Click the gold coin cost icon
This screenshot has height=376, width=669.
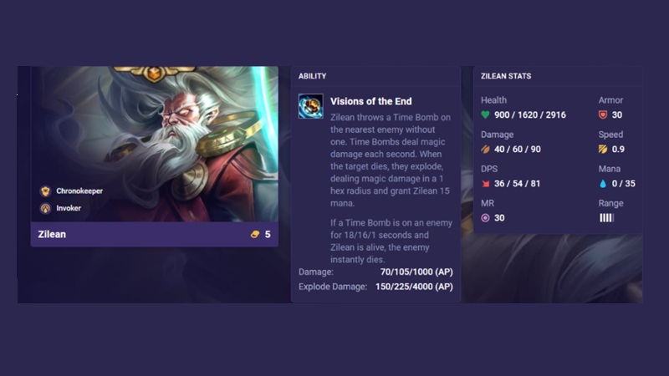coord(255,234)
